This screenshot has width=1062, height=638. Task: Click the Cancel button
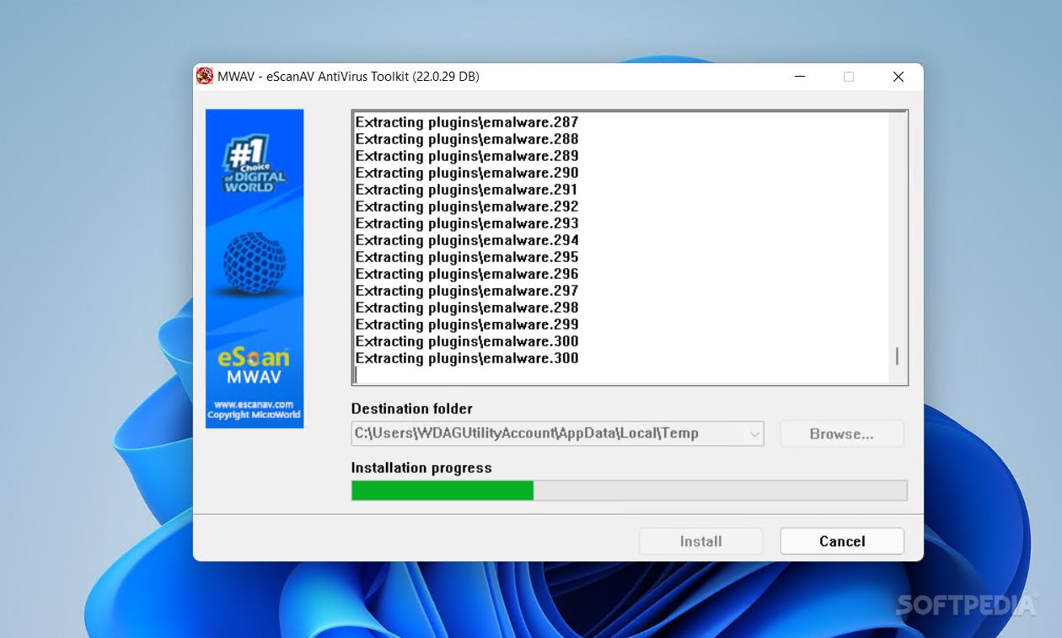click(x=842, y=541)
